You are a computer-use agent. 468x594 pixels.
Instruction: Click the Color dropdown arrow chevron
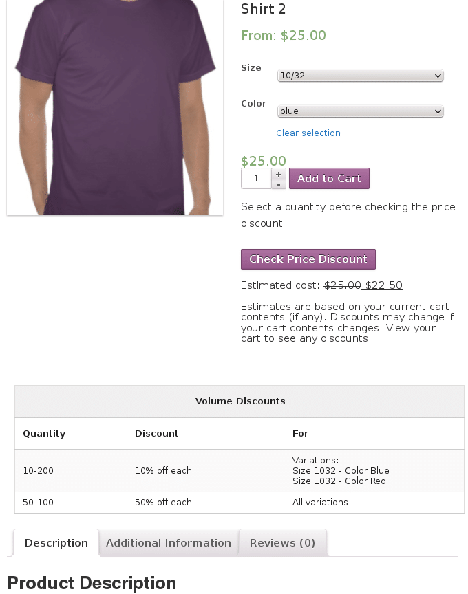tap(438, 111)
